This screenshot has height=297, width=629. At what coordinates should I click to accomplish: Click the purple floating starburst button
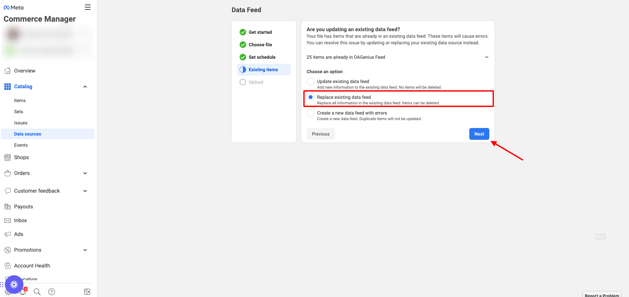(x=14, y=284)
